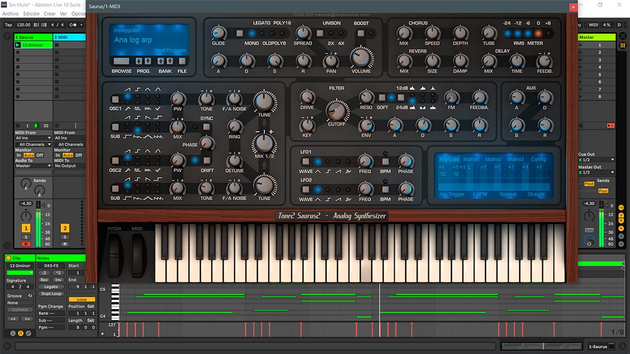Click track 1 Saurus pan knob
This screenshot has height=354, width=630.
tap(26, 216)
